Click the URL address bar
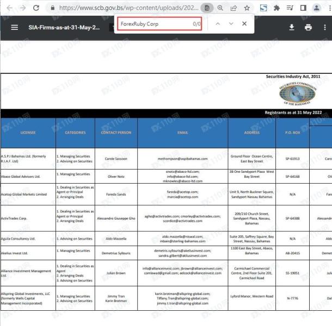The height and width of the screenshot is (326, 332). point(129,8)
